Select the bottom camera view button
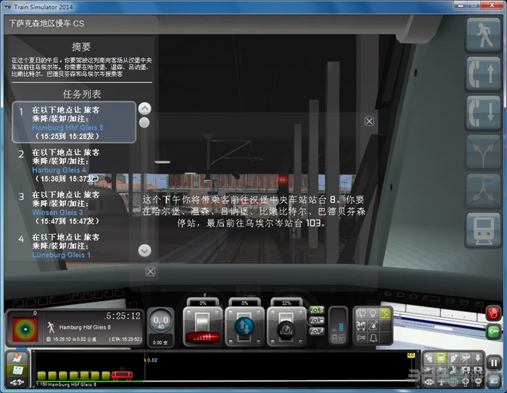Image resolution: width=507 pixels, height=393 pixels. pyautogui.click(x=316, y=332)
